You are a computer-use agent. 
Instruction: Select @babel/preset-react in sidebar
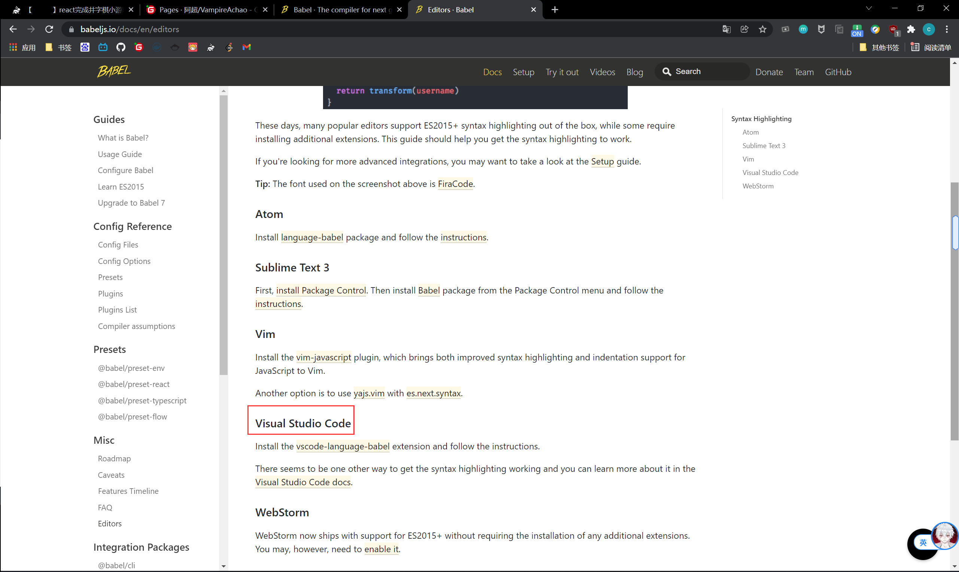[134, 384]
